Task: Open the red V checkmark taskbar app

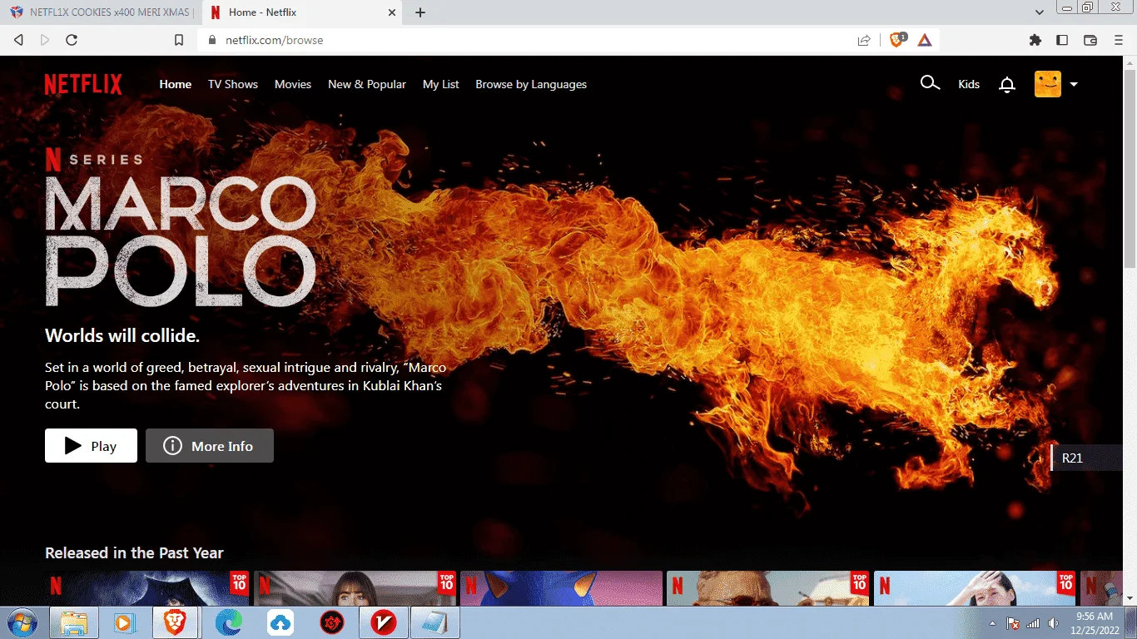Action: 383,622
